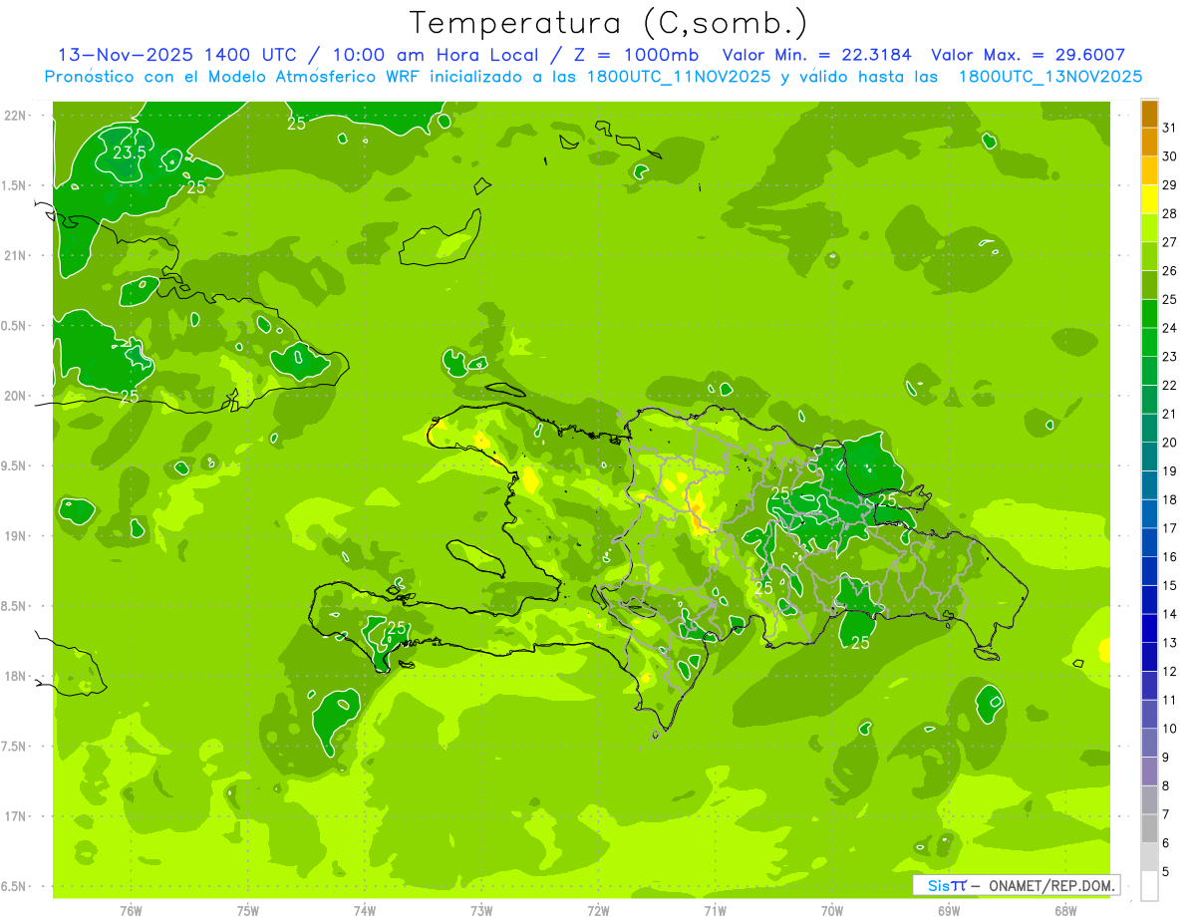The image size is (1196, 924).
Task: Click the "17N" latitude axis label
Action: (x=14, y=816)
